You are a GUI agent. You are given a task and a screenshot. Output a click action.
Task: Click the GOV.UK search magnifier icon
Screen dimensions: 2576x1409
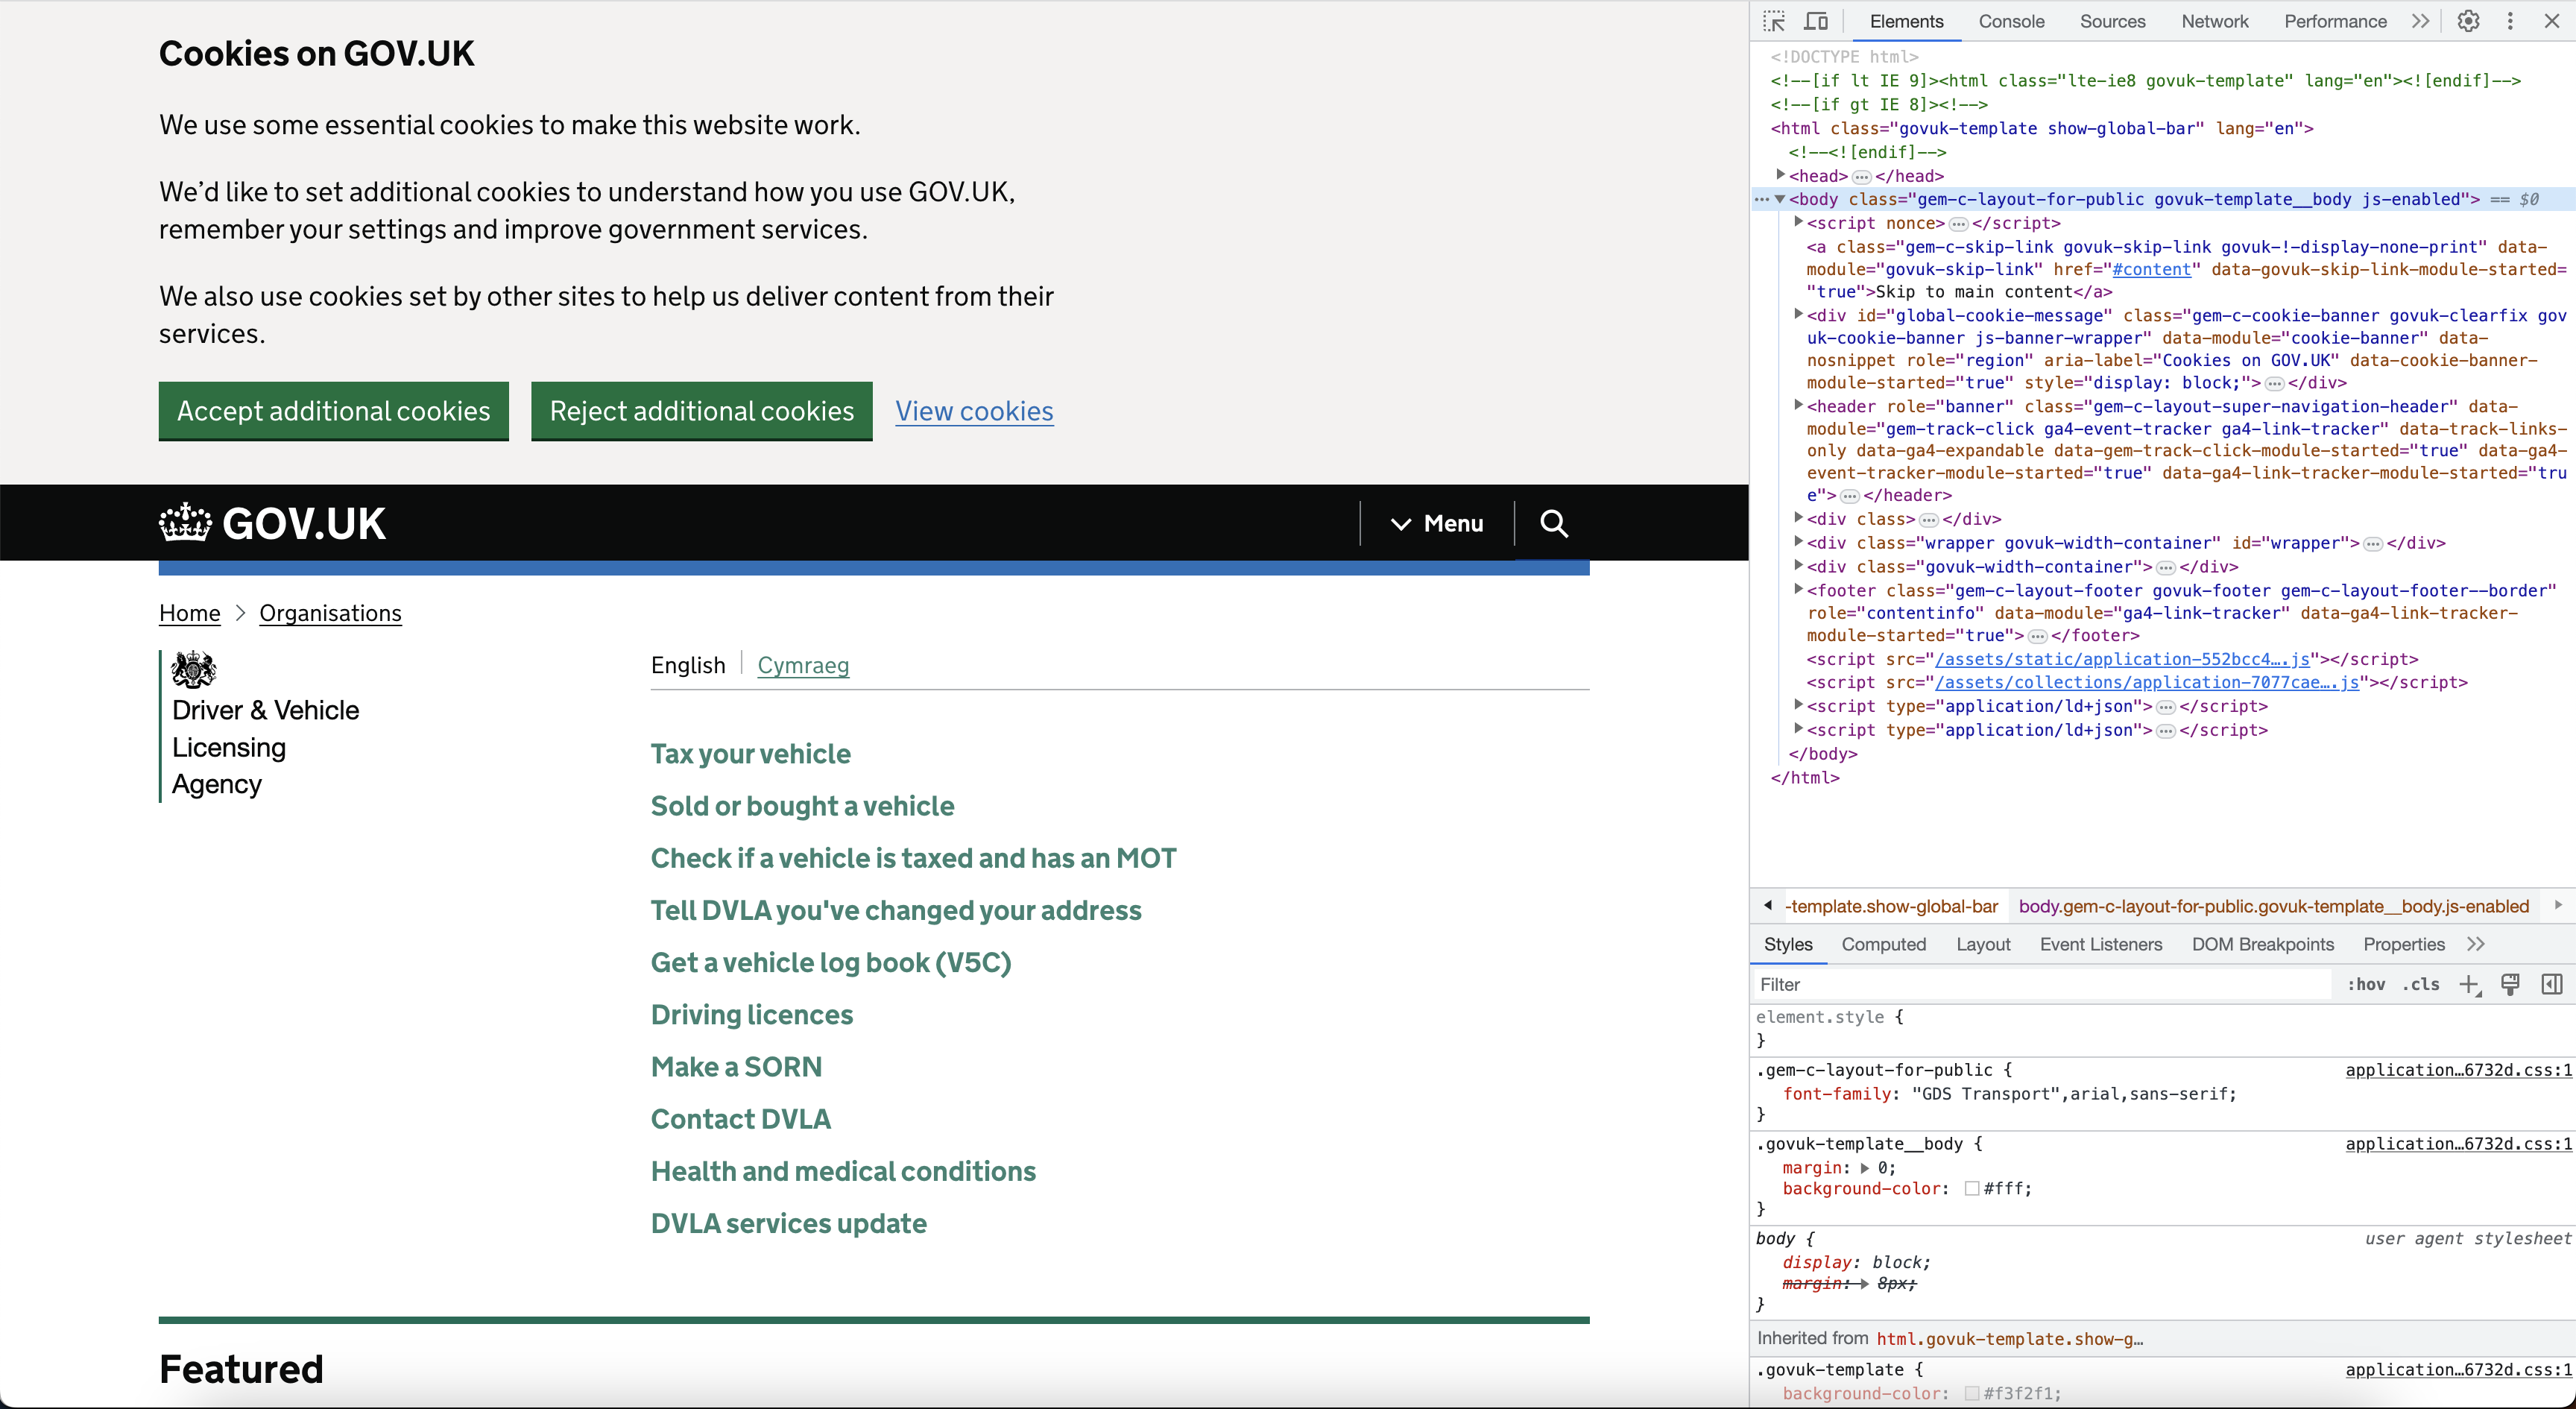coord(1554,523)
